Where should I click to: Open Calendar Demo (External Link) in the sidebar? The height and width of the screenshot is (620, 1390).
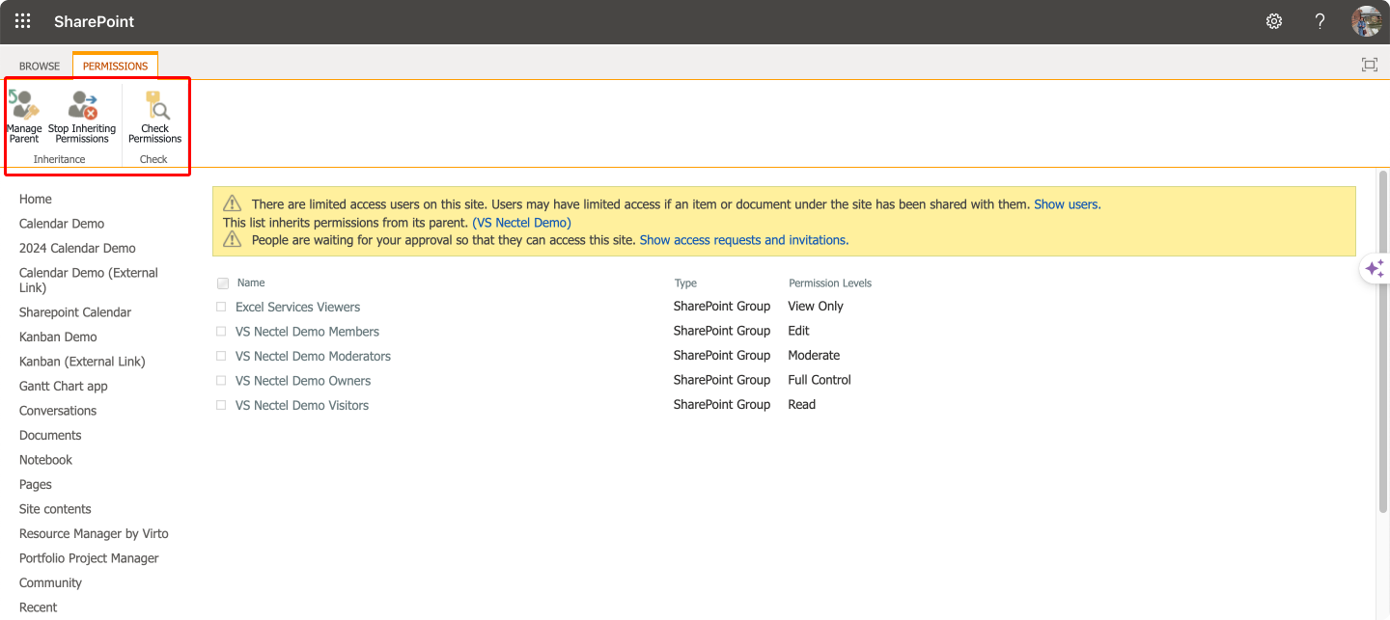click(x=89, y=280)
